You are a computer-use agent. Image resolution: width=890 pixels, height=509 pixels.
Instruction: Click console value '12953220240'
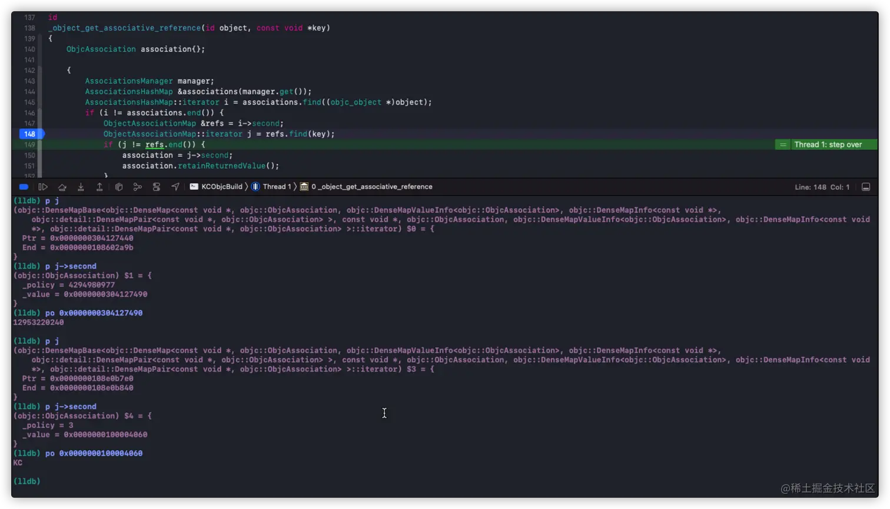coord(38,323)
